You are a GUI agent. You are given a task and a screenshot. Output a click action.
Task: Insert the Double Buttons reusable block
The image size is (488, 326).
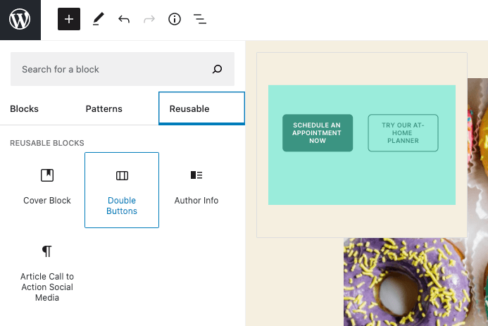pos(122,190)
